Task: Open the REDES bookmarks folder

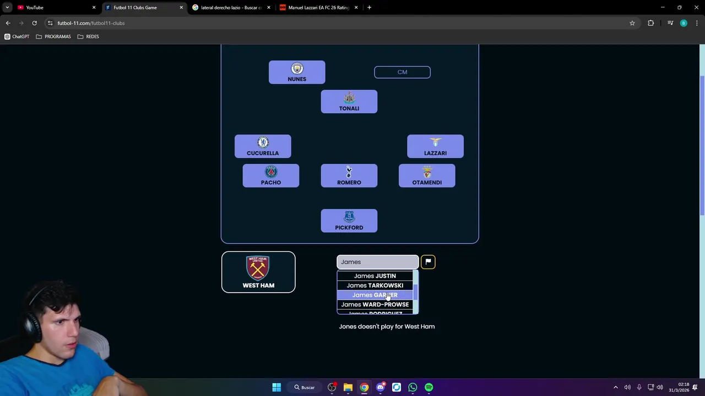Action: click(x=88, y=36)
